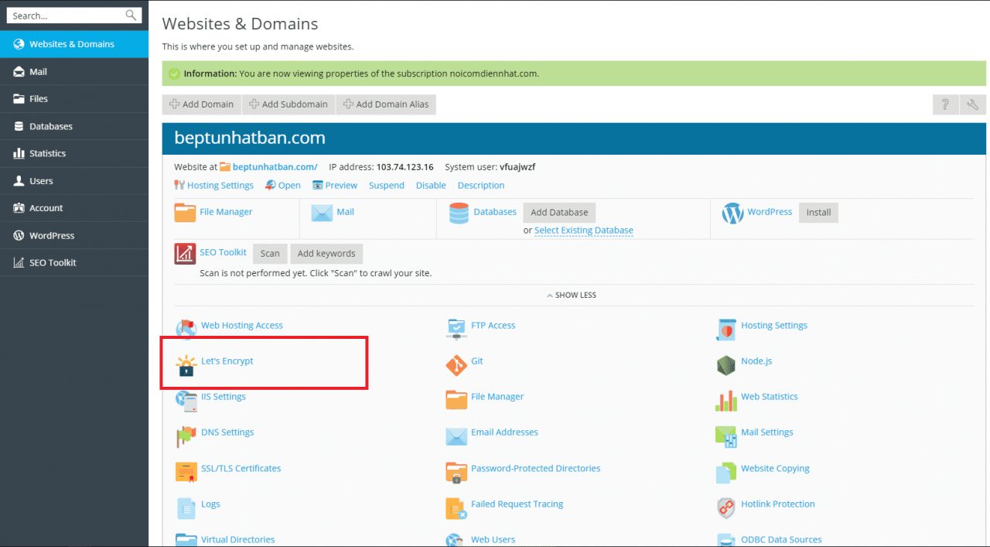
Task: Click the Mail Settings icon
Action: [726, 436]
